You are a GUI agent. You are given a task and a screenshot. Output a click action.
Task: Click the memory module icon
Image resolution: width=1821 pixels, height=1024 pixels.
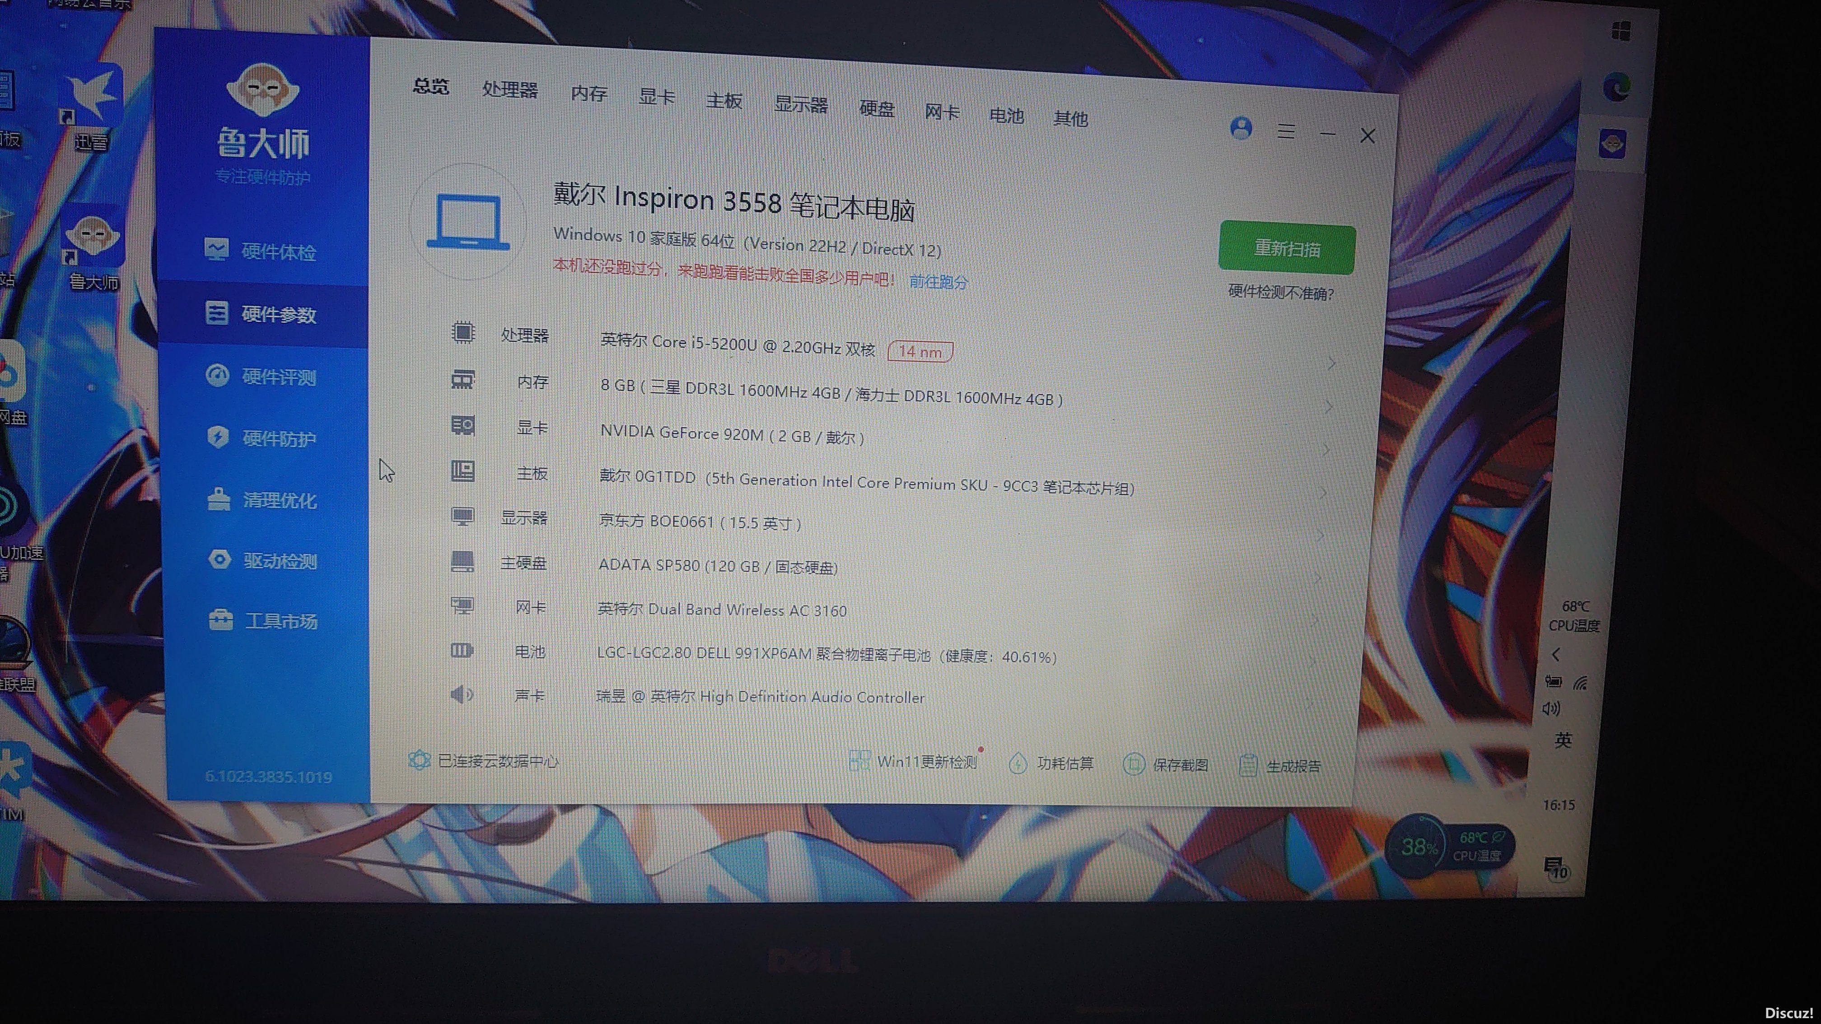(463, 380)
